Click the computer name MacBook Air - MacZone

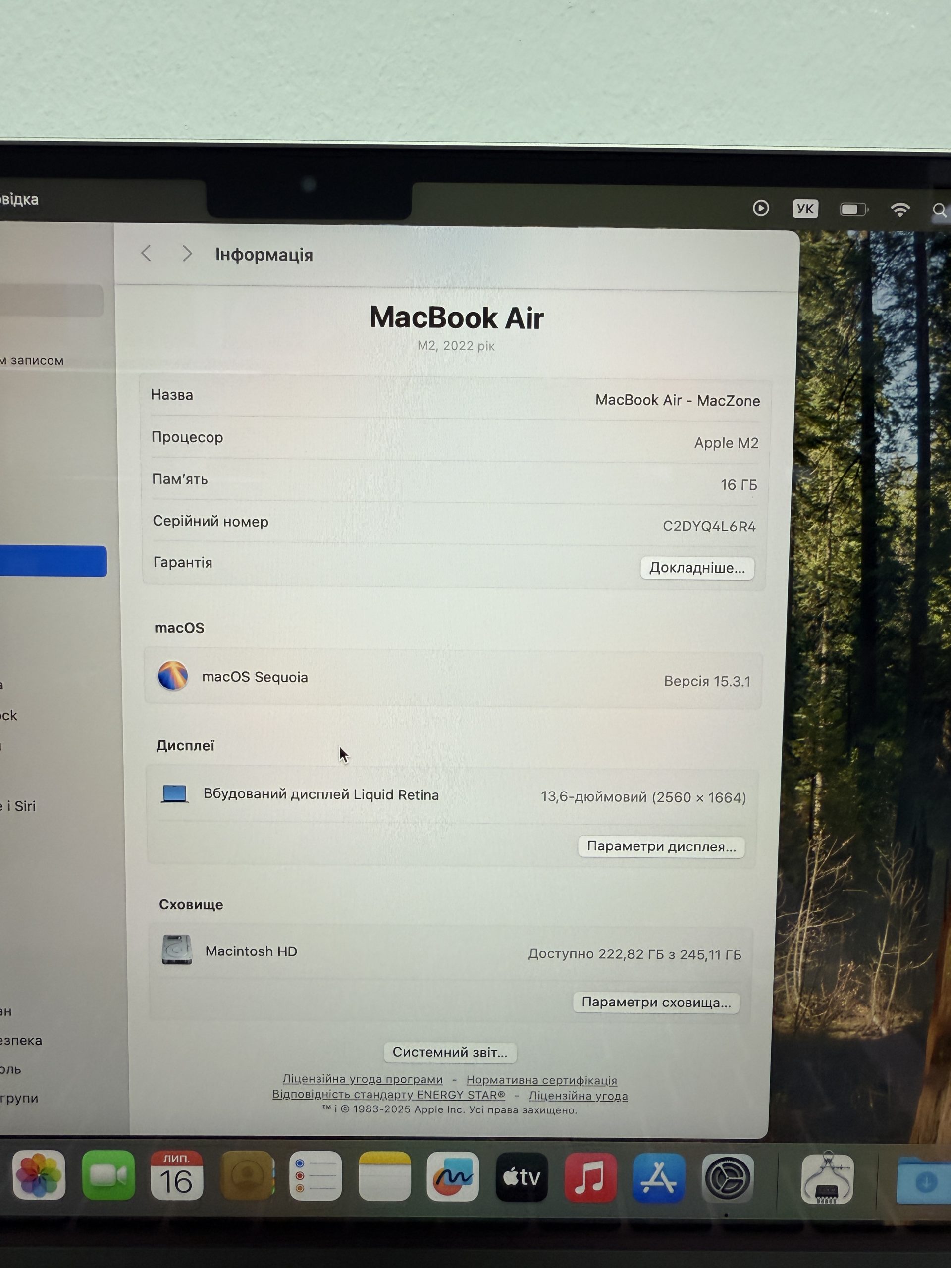point(678,400)
